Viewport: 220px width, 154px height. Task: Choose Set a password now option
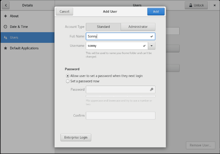[x=67, y=81]
